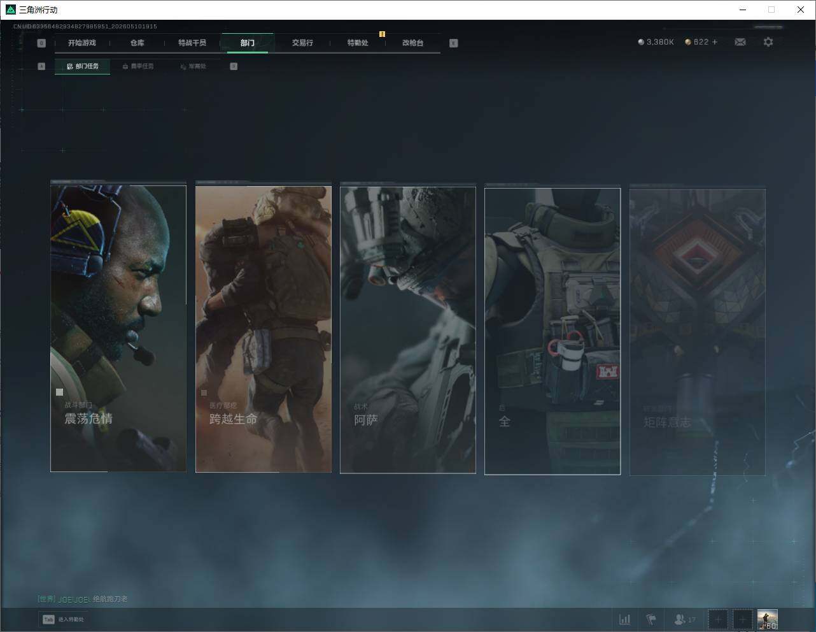The width and height of the screenshot is (816, 632).
Task: Click the previous main tab key icon
Action: 41,43
